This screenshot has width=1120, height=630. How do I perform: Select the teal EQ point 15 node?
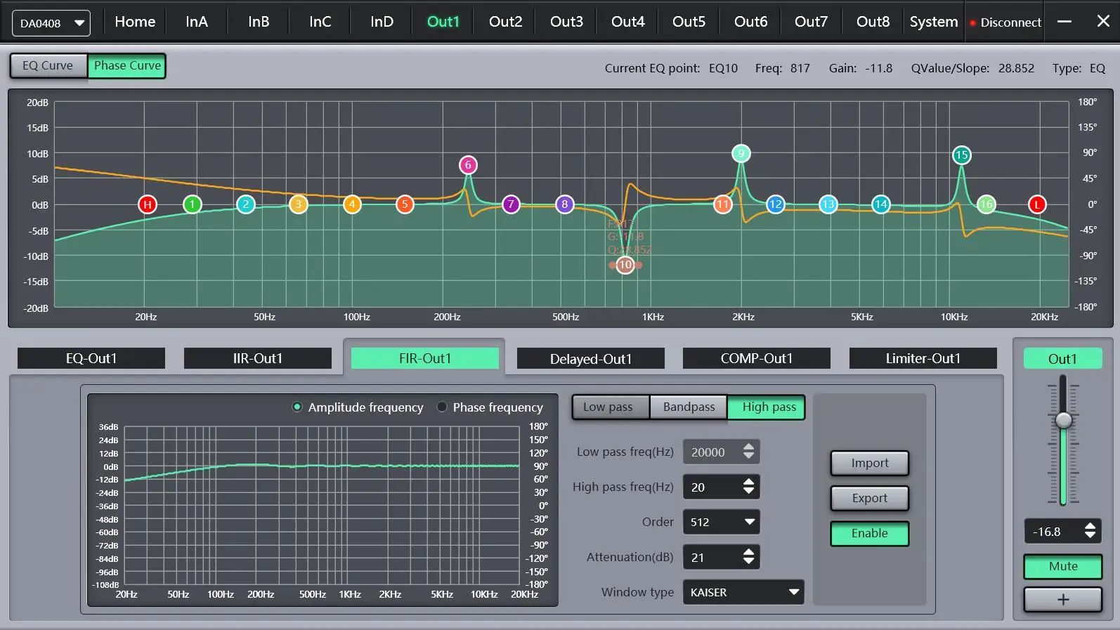[961, 155]
